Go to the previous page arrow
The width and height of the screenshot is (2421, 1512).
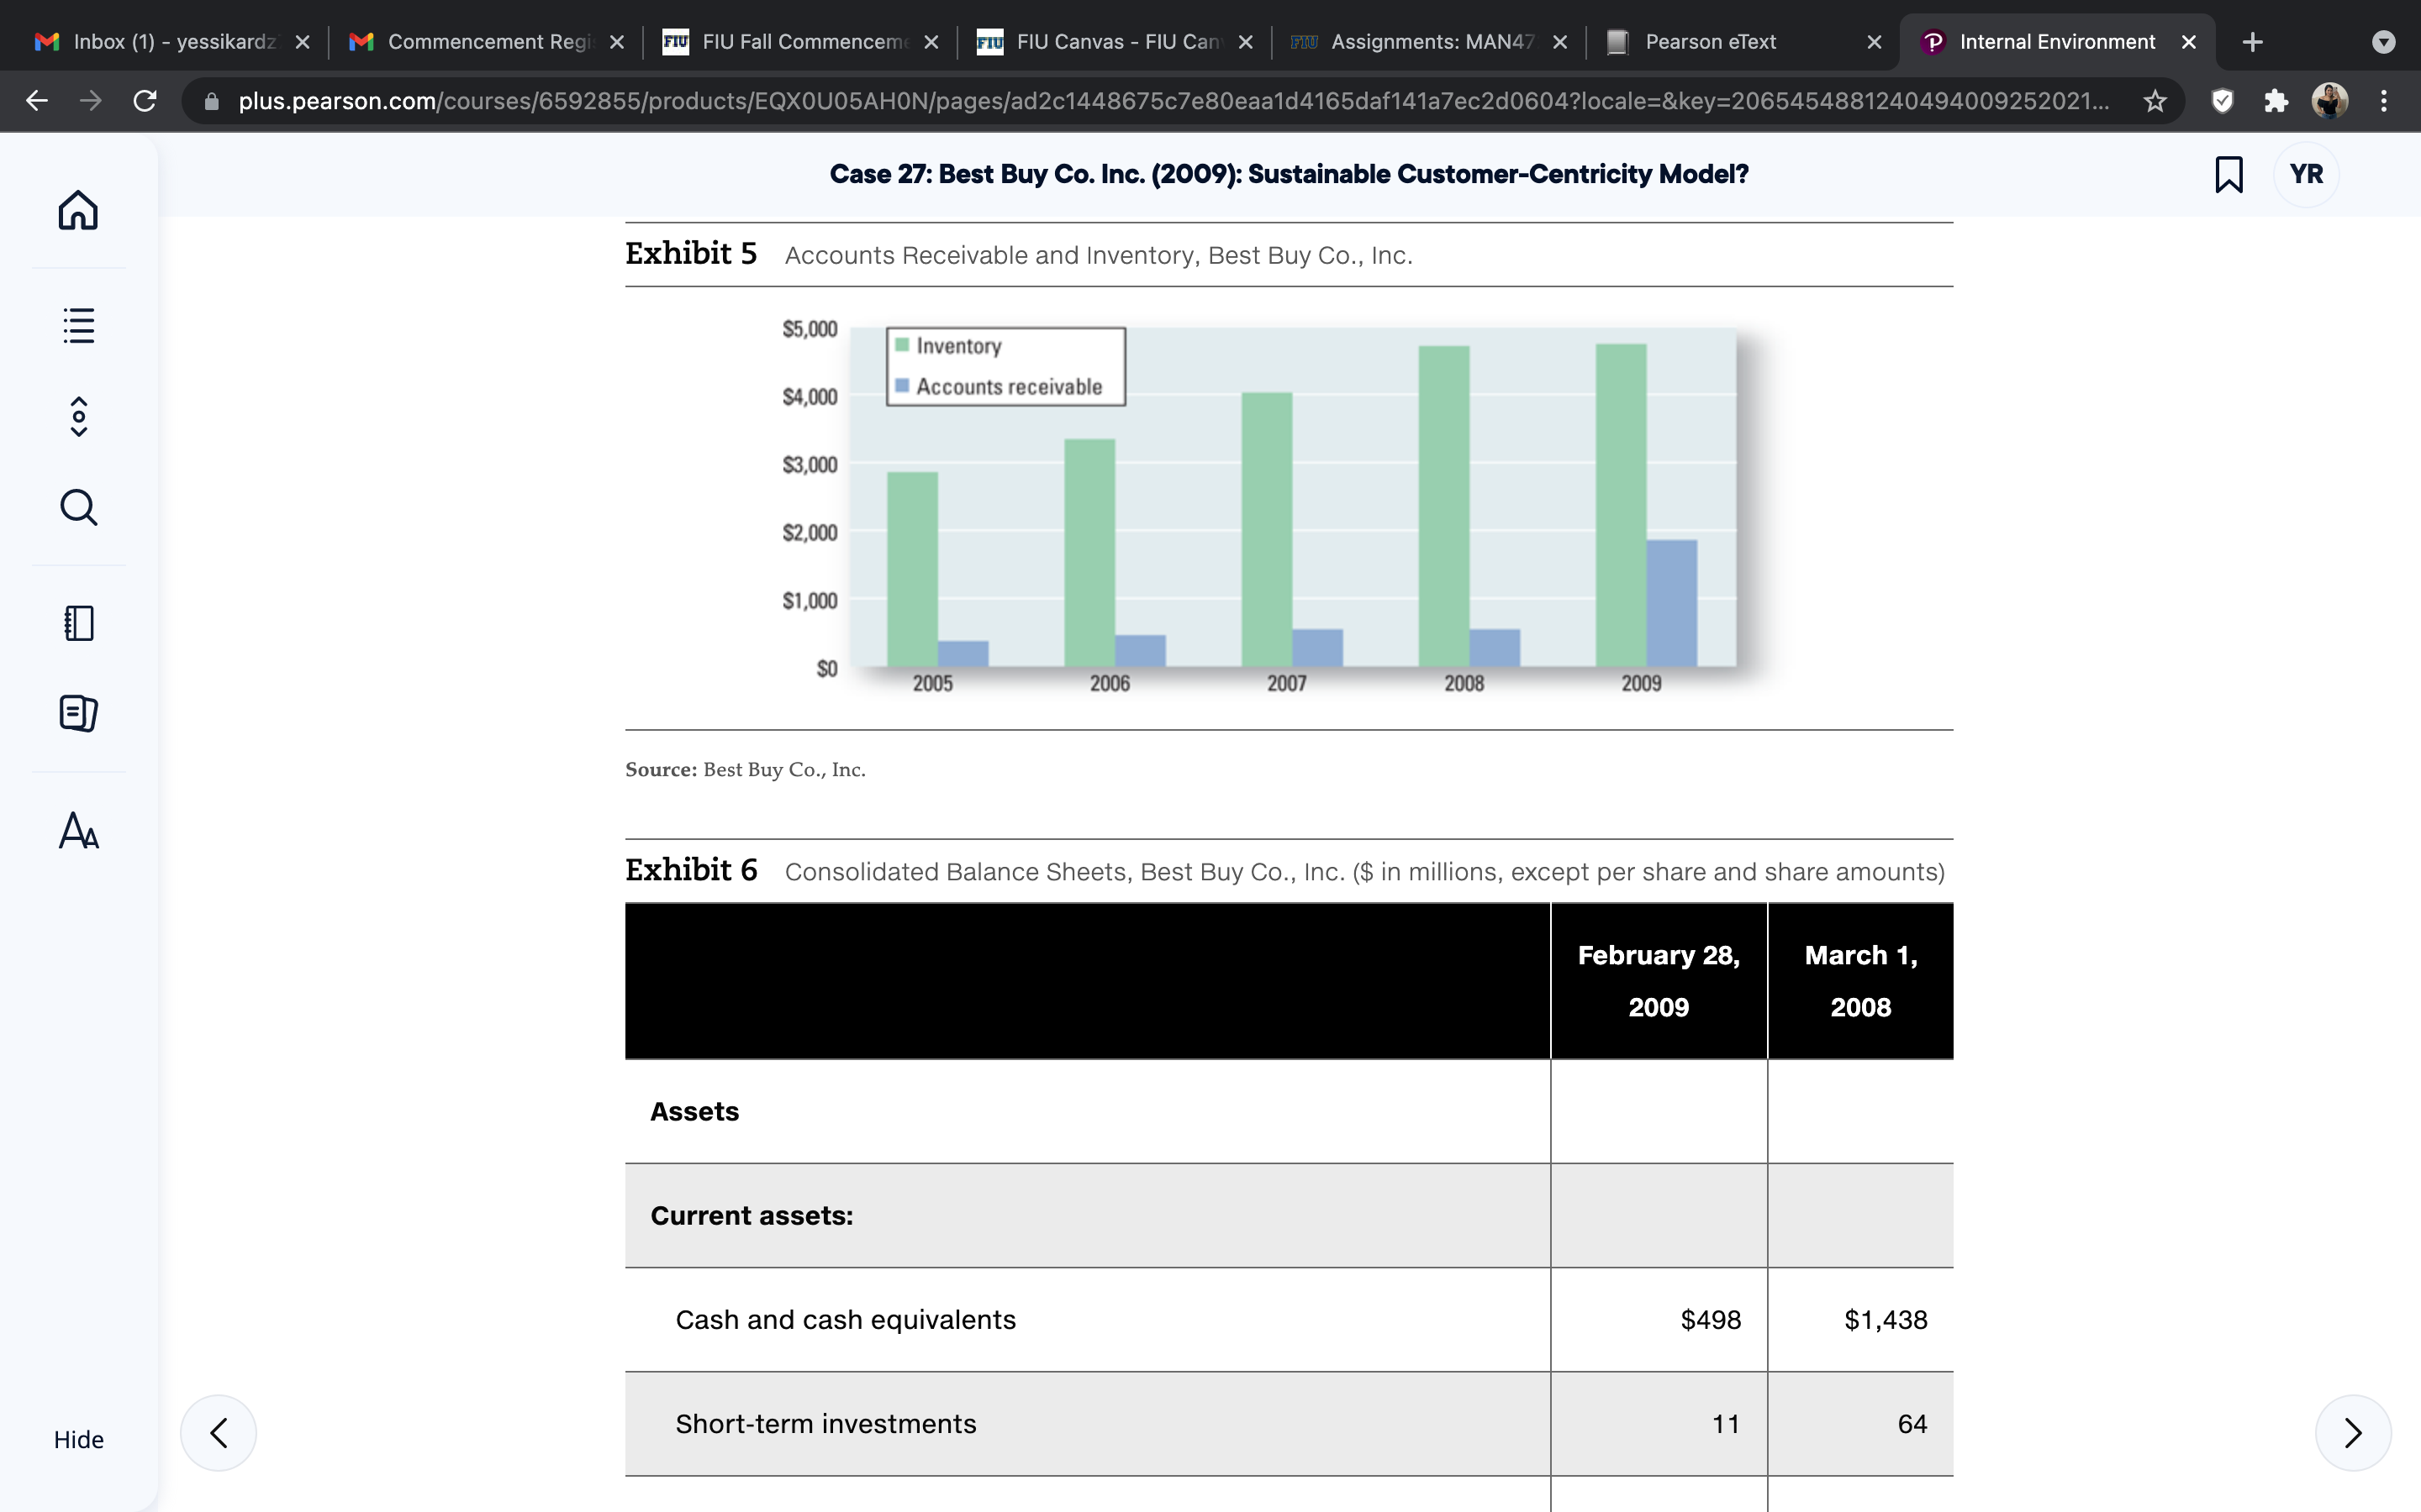pos(218,1432)
